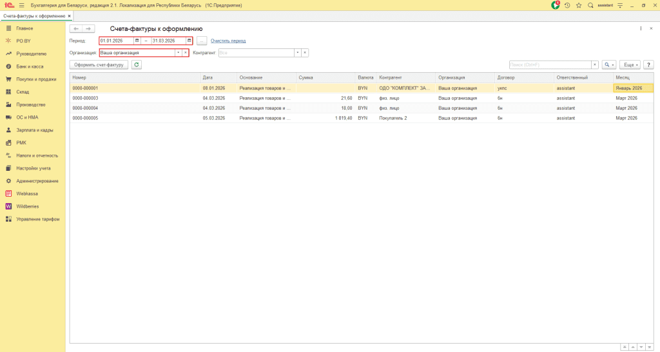This screenshot has height=352, width=660.
Task: Open calendar picker for start date 01.01.2026
Action: pyautogui.click(x=137, y=41)
